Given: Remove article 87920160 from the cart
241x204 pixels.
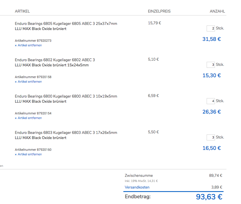Looking at the screenshot, I should (28, 154).
